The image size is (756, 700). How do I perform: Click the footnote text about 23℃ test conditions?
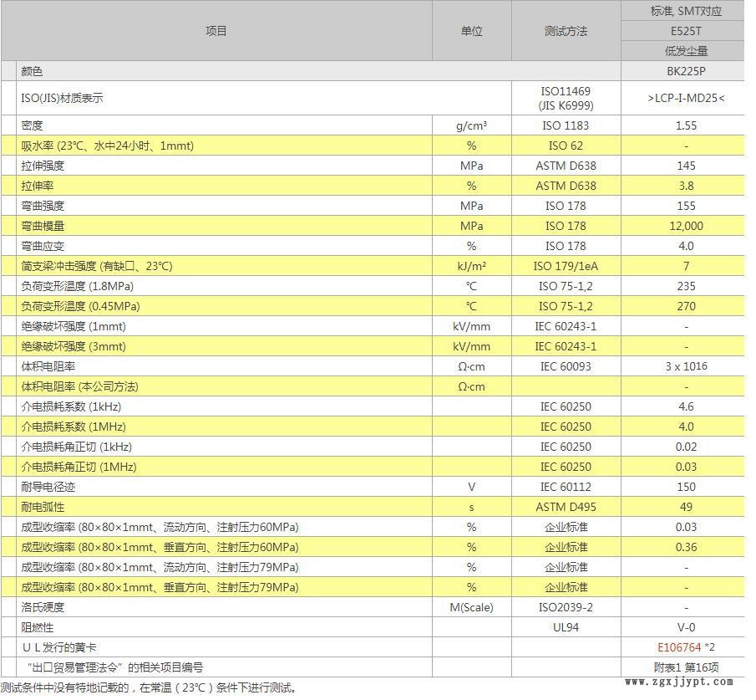[x=150, y=689]
